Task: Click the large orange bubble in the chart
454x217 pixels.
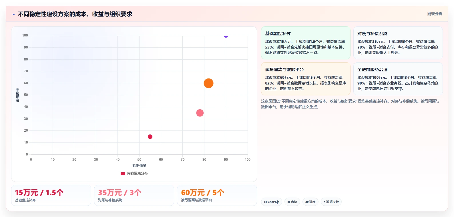Action: pos(209,83)
